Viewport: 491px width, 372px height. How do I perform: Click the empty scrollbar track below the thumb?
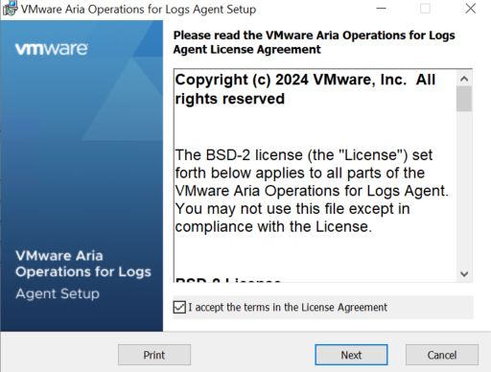click(x=464, y=189)
